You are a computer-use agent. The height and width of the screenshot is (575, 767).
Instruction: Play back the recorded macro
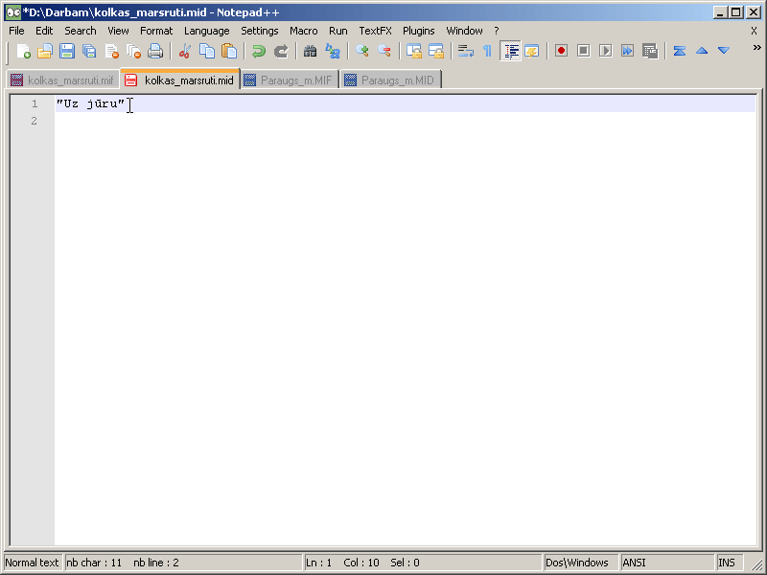pyautogui.click(x=606, y=51)
